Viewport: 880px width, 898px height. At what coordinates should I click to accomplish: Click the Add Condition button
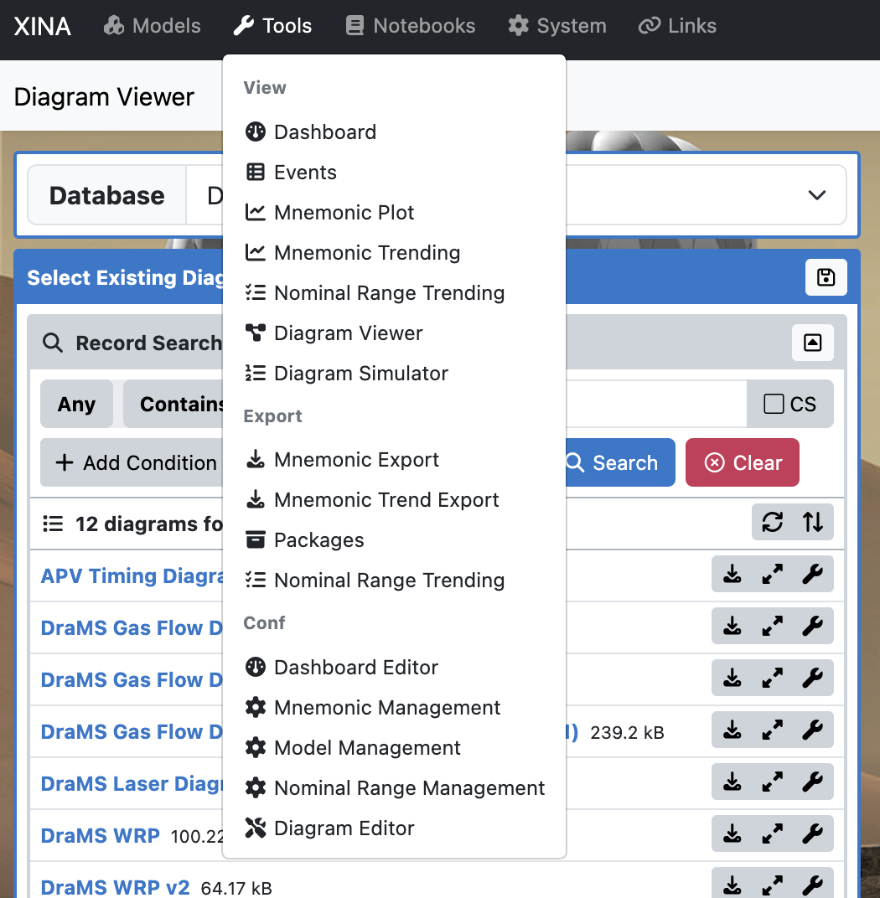point(133,462)
